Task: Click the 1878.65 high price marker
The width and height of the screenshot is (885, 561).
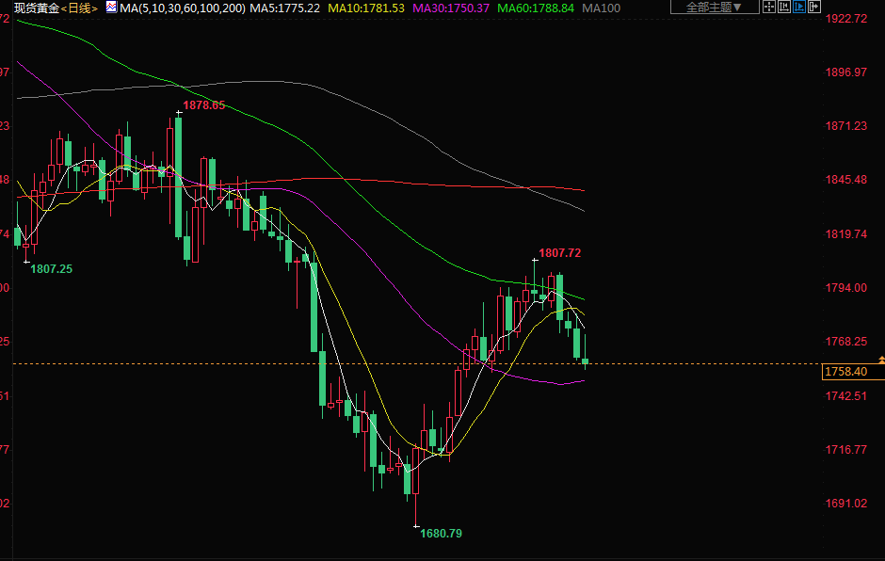Action: pos(204,105)
